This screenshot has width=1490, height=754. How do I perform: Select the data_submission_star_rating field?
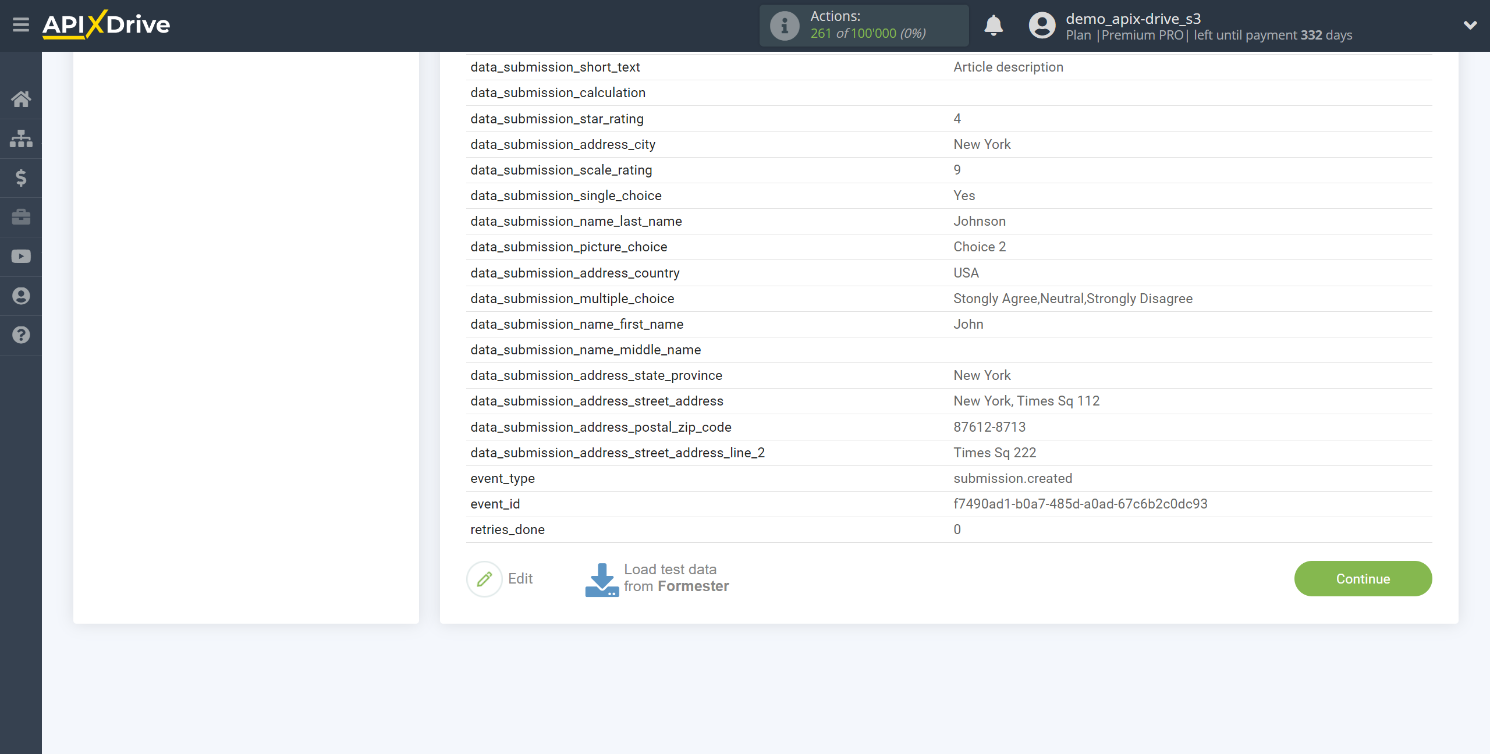click(x=557, y=119)
